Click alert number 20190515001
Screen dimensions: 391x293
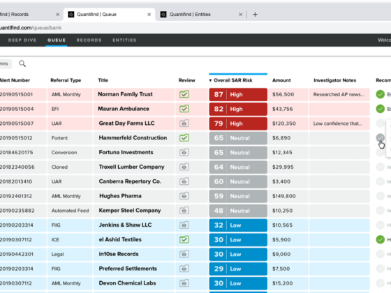(x=17, y=94)
